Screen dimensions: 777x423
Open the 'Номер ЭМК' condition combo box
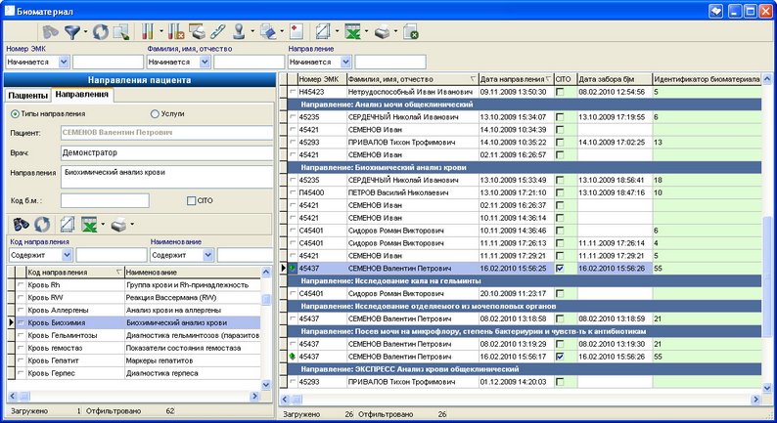click(x=64, y=62)
